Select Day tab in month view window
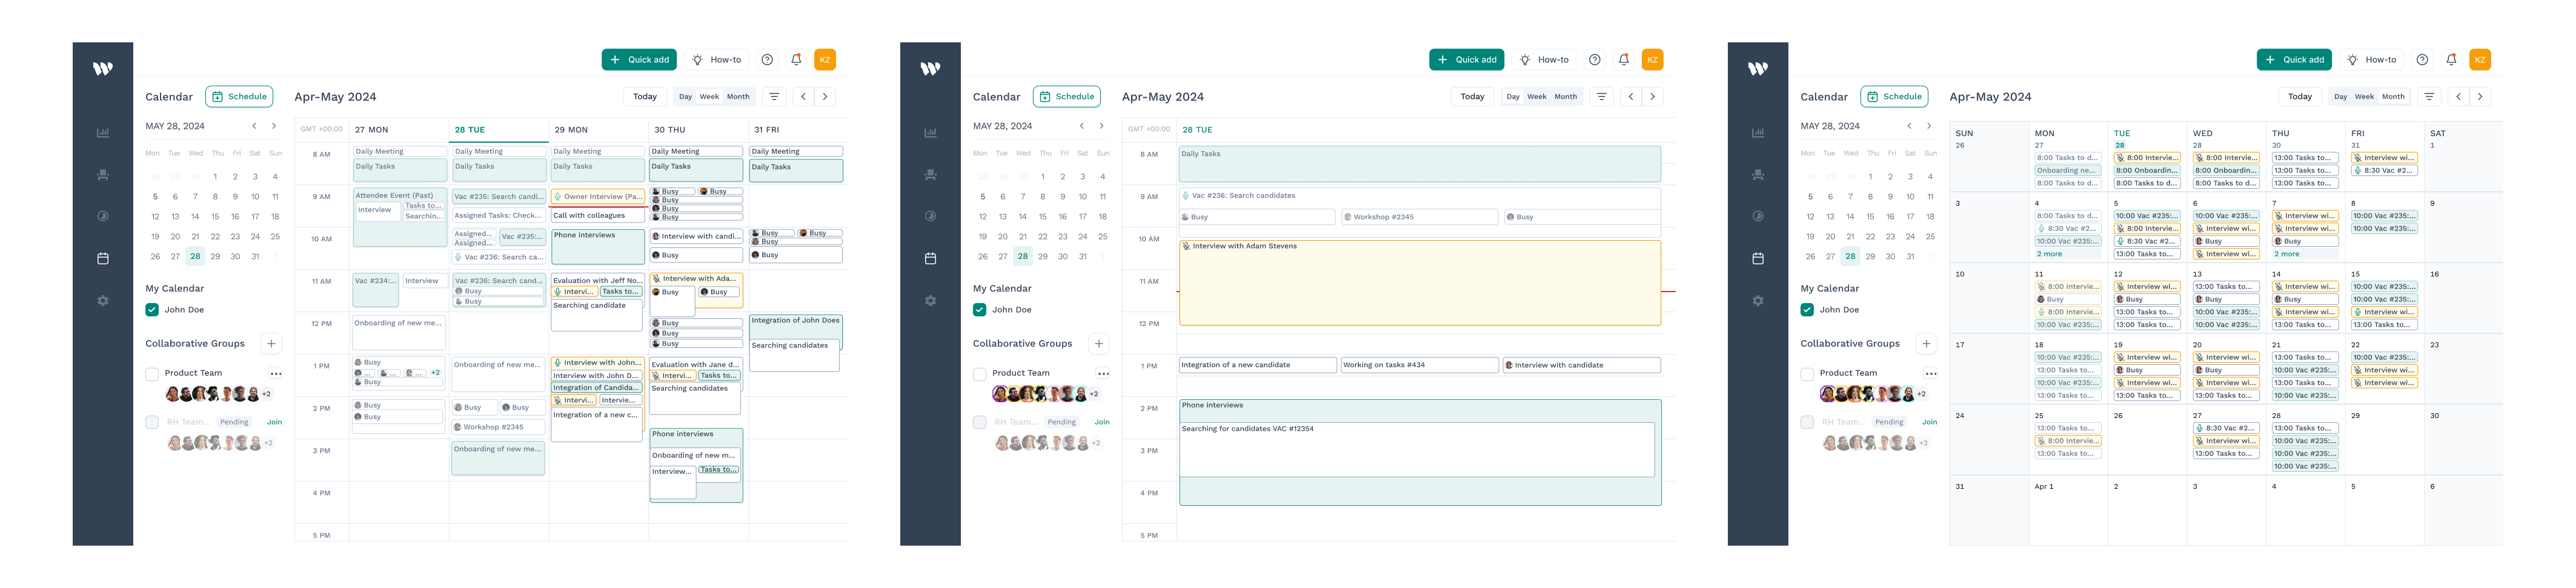This screenshot has height=588, width=2576. pyautogui.click(x=2340, y=97)
